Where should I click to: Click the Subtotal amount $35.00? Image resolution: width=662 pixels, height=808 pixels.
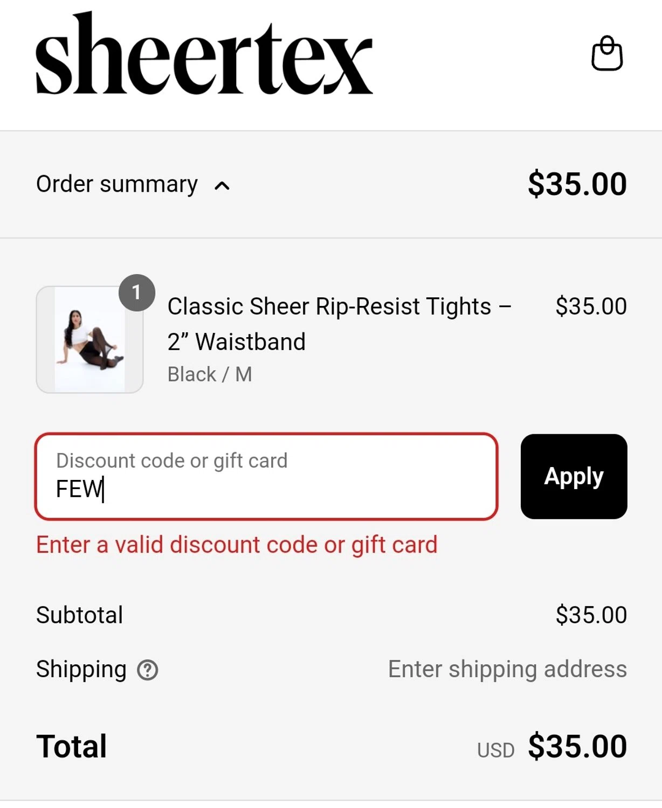591,615
